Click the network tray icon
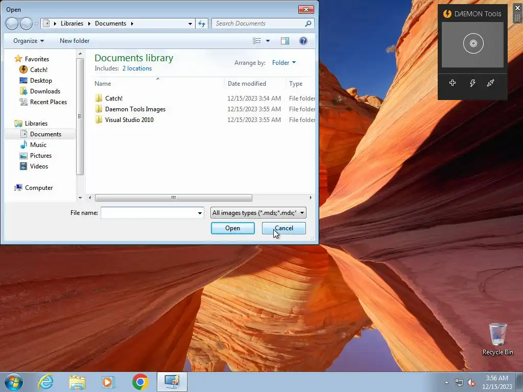Screen dimensions: 523x392 tap(459, 382)
